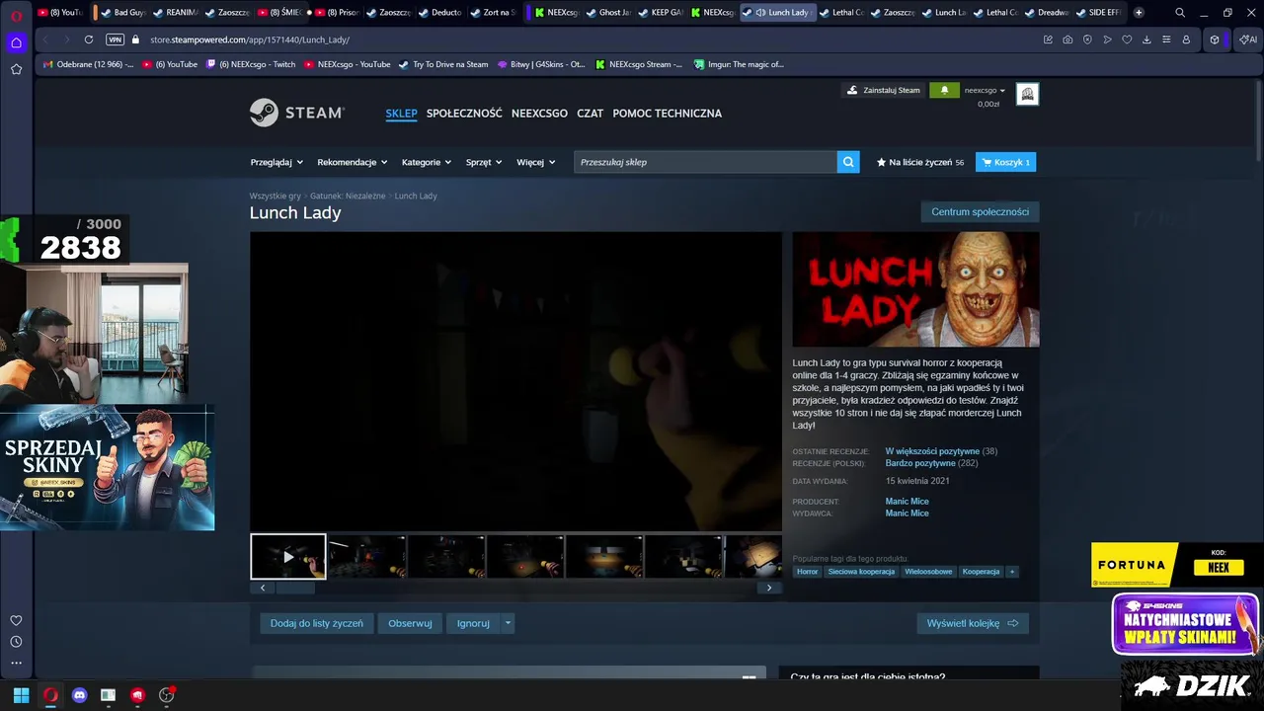The height and width of the screenshot is (711, 1264).
Task: Click the Ignoruj button
Action: click(473, 623)
